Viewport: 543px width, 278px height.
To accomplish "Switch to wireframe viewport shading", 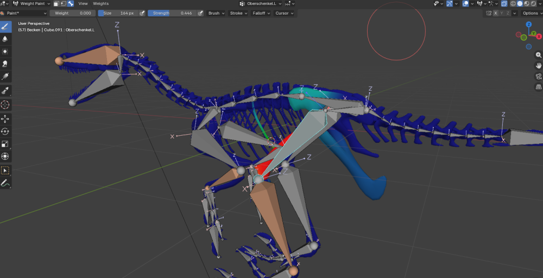I will [513, 3].
